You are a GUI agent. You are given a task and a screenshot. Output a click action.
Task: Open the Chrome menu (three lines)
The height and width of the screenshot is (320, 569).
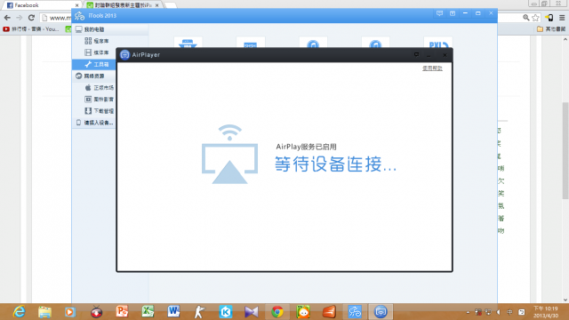(x=562, y=18)
